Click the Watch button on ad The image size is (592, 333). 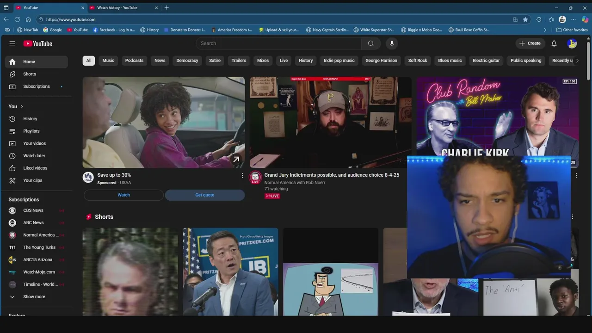pos(123,195)
